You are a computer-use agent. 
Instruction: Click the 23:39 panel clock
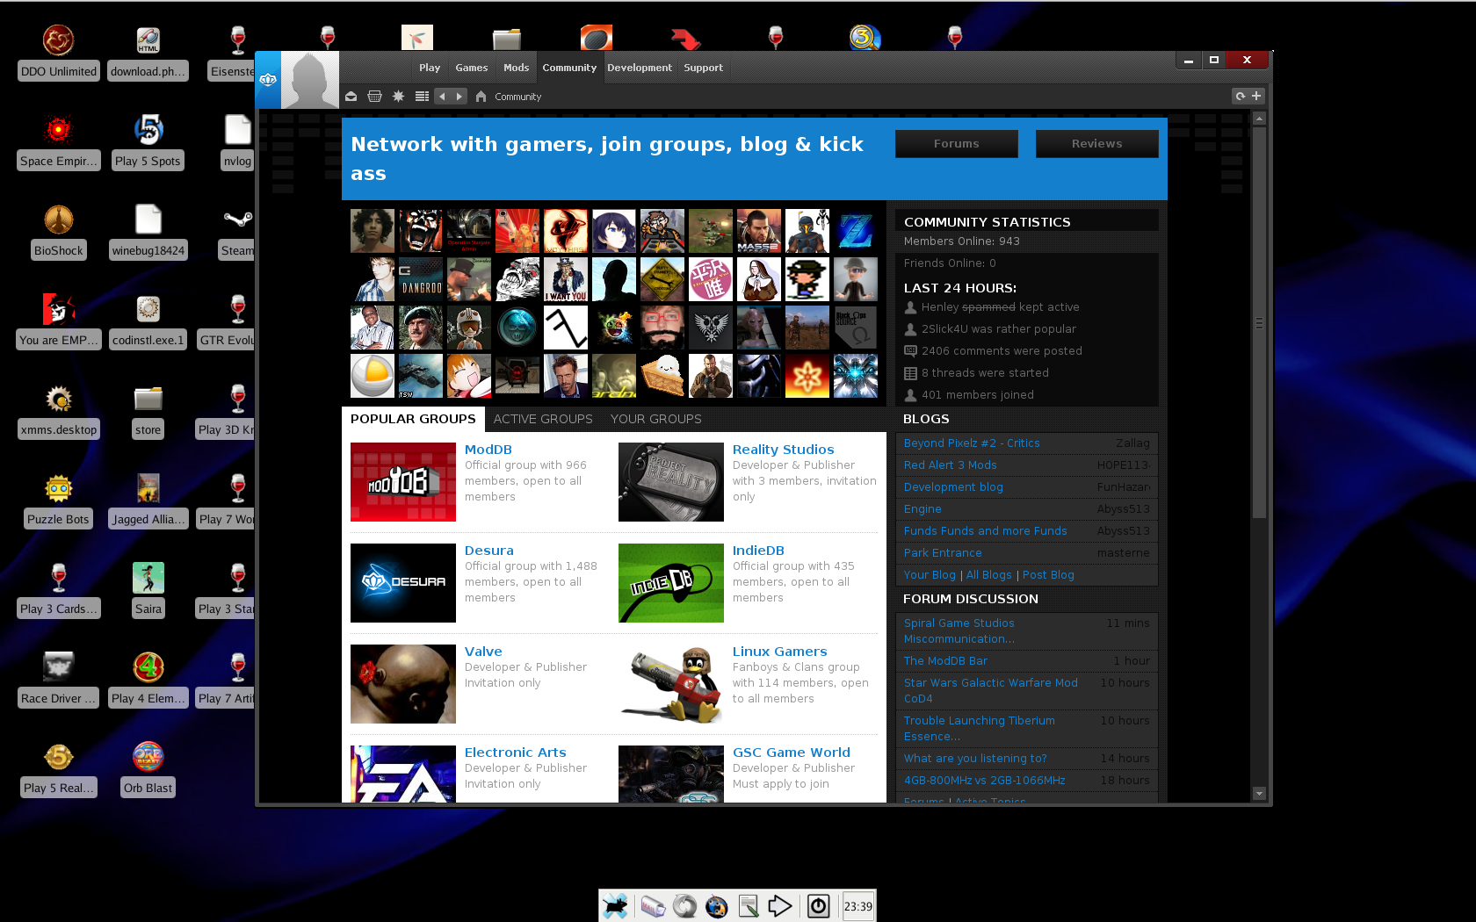(858, 906)
